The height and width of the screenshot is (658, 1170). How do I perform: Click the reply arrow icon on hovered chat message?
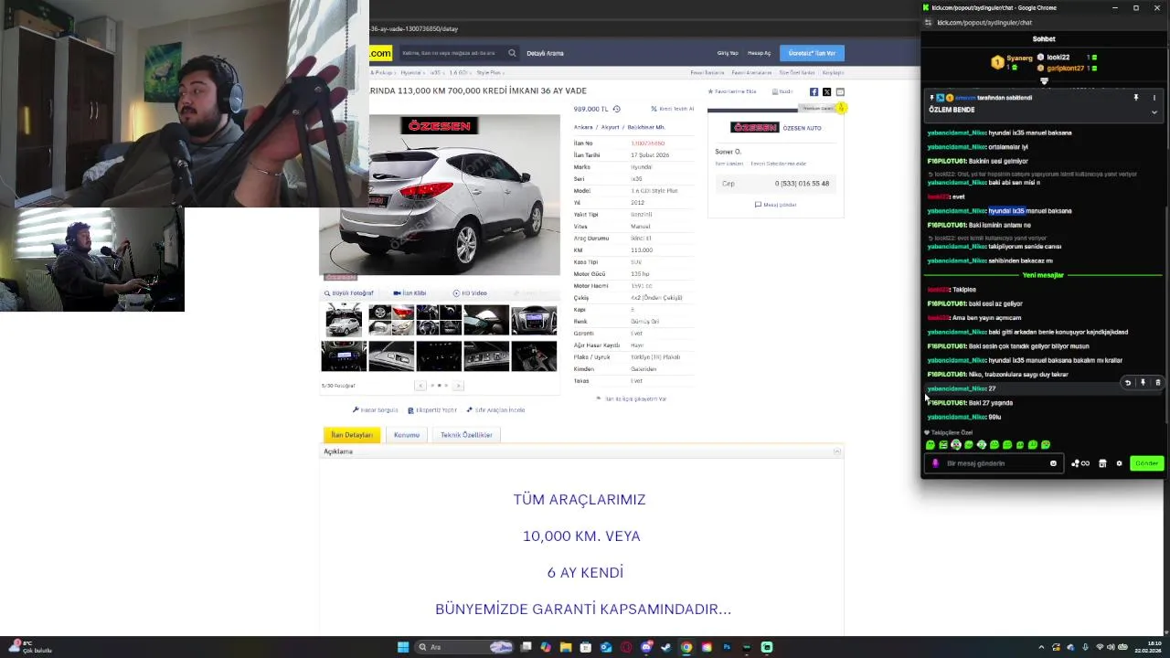1128,383
